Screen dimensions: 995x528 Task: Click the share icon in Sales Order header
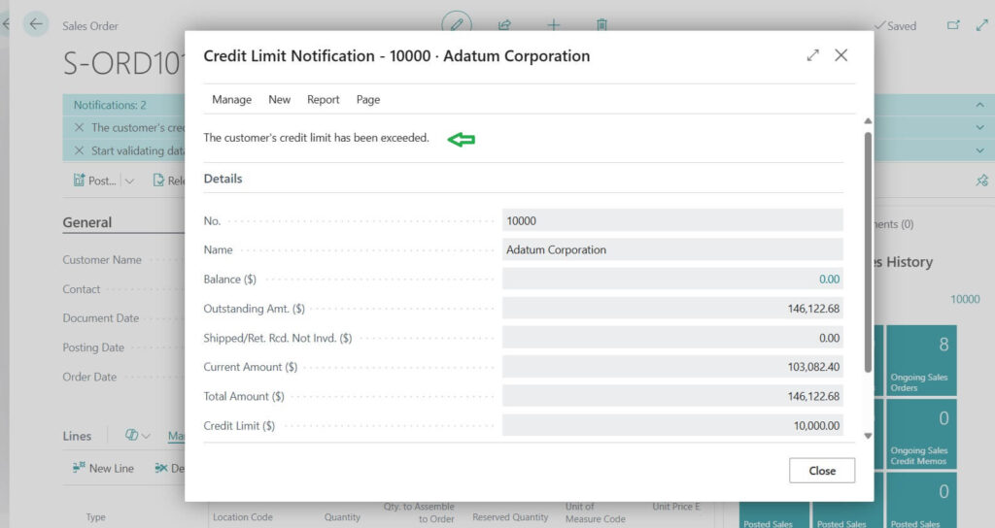click(504, 25)
